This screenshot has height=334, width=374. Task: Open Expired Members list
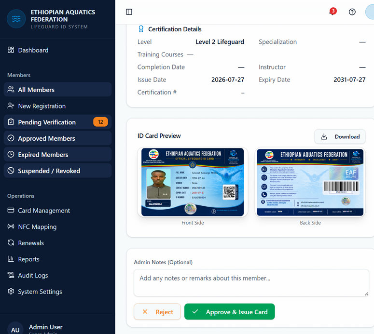[57, 154]
